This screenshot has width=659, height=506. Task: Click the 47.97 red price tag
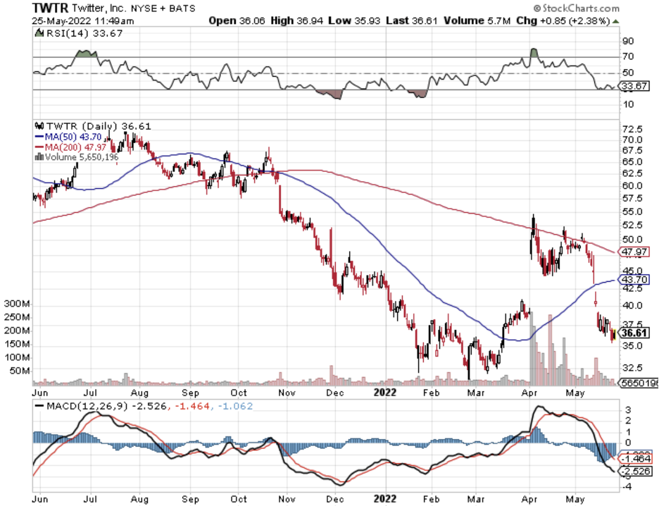[634, 252]
